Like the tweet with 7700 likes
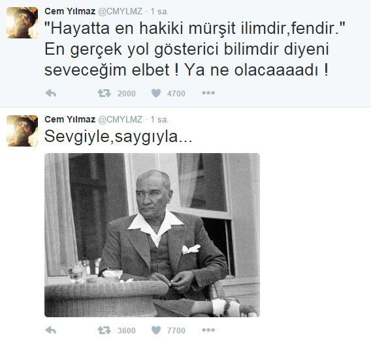The height and width of the screenshot is (340, 371). [156, 330]
